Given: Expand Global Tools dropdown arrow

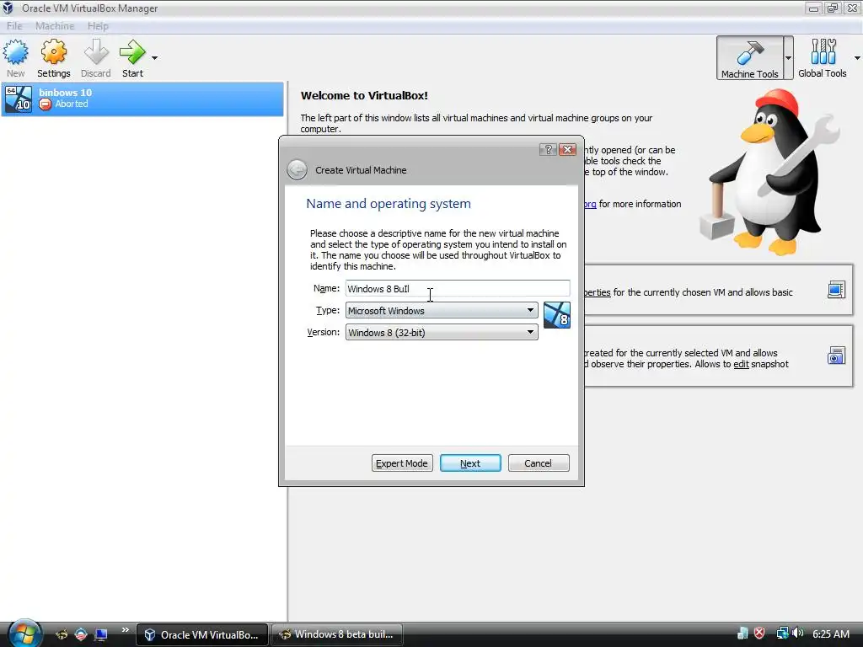Looking at the screenshot, I should [x=857, y=58].
